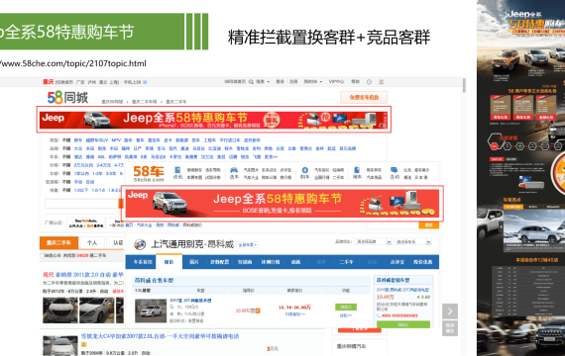The width and height of the screenshot is (565, 356).
Task: Switch to the 车系首页 tab
Action: pos(143,262)
